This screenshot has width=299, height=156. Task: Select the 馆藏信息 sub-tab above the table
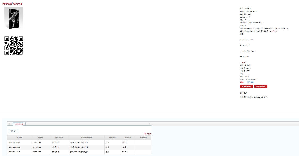[13, 131]
